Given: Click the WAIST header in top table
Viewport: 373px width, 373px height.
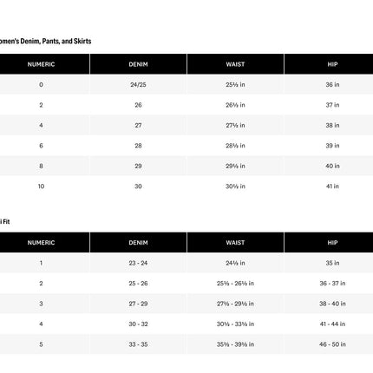Looking at the screenshot, I should click(x=235, y=64).
